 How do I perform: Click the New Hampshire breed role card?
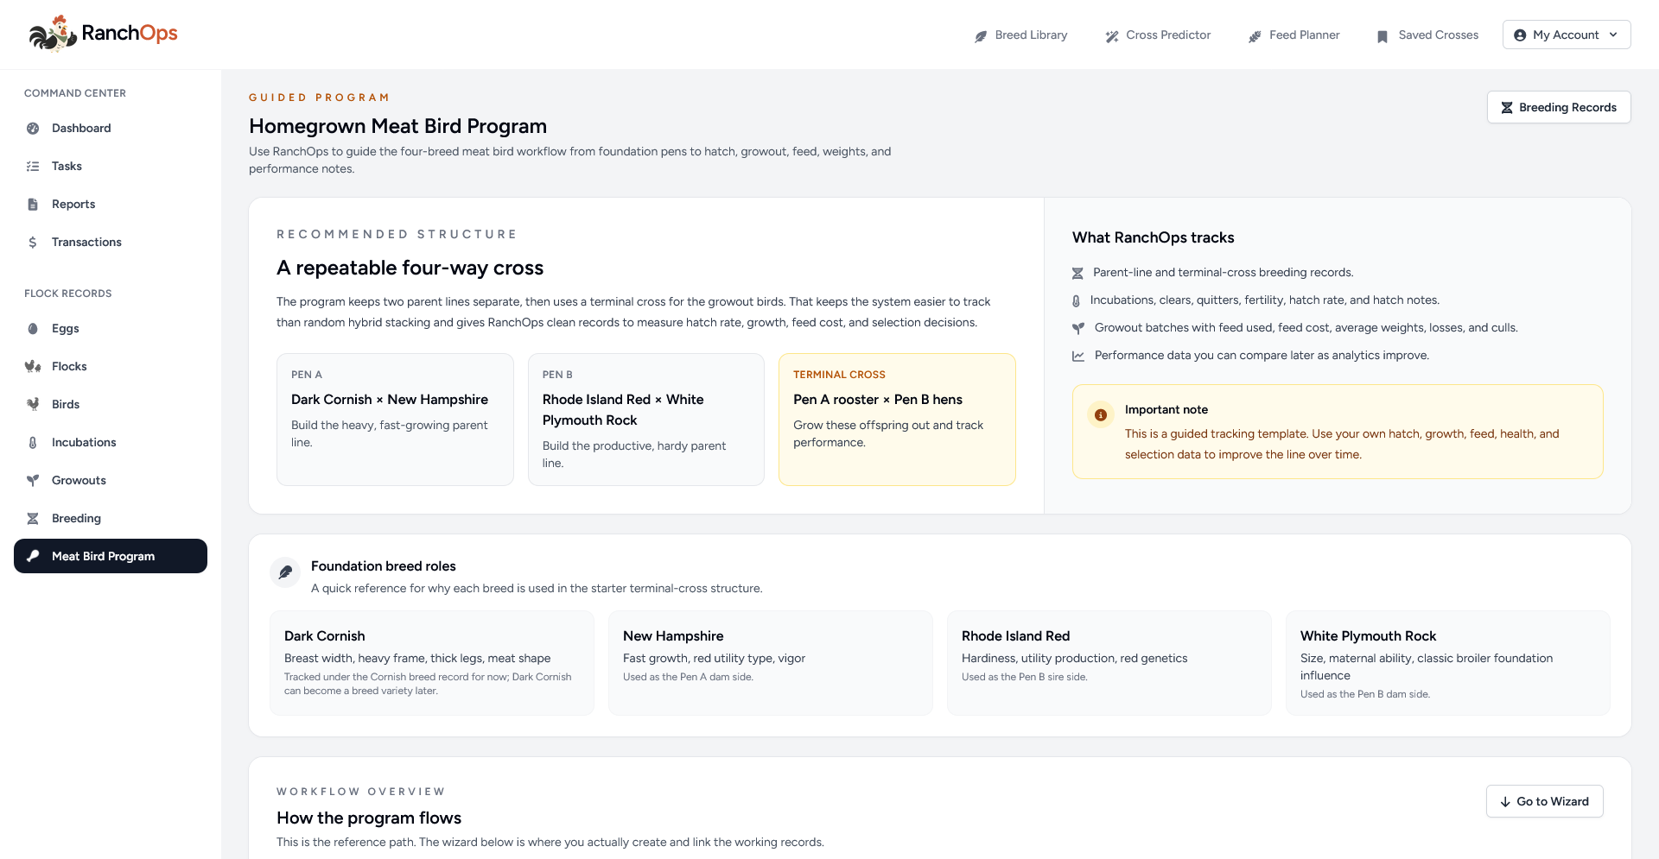[771, 663]
